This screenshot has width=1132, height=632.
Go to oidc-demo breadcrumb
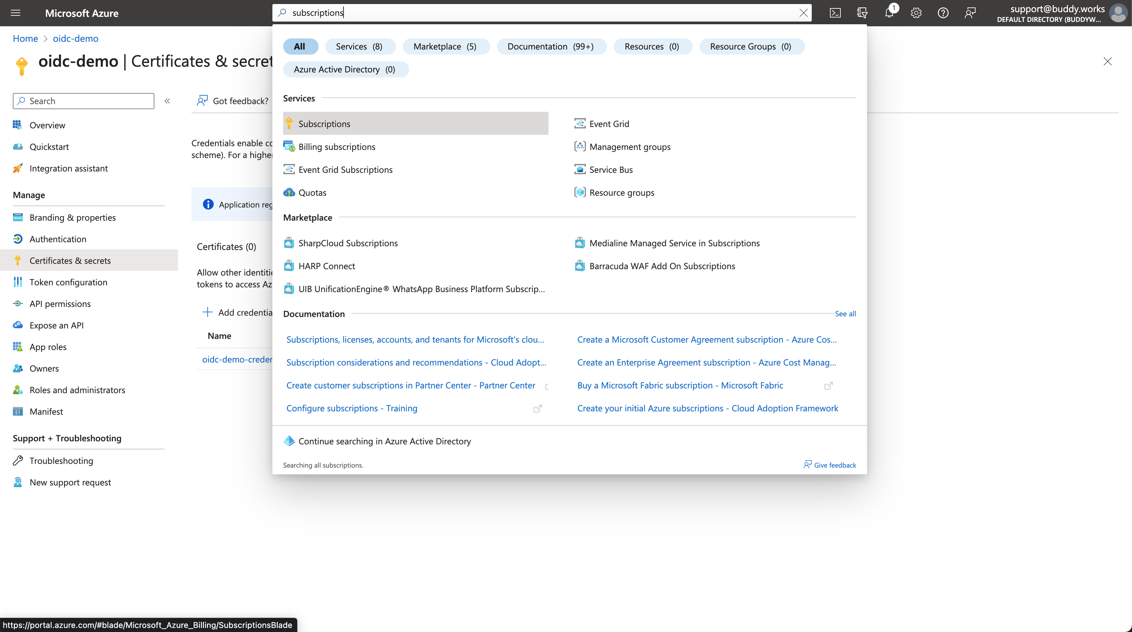tap(76, 39)
